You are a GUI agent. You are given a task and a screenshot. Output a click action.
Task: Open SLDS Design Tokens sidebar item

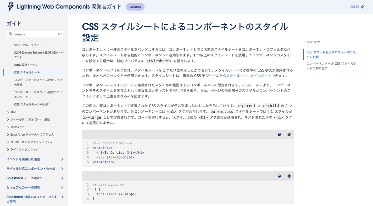[39, 55]
